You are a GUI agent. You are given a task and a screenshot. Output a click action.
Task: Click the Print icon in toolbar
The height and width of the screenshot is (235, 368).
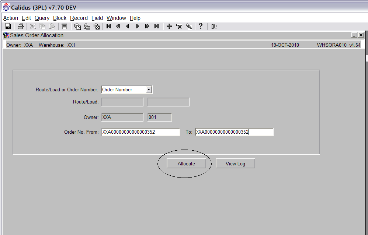[x=21, y=26]
